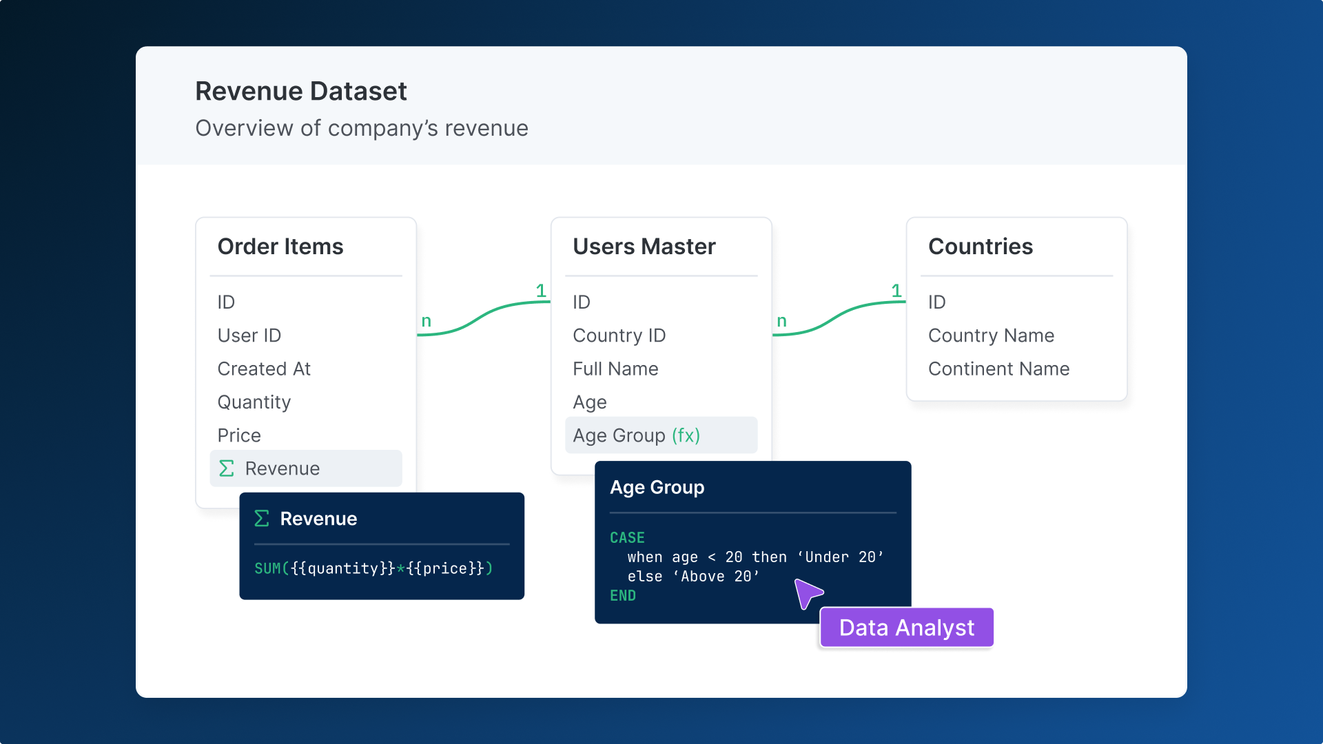Click the sigma icon next to Revenue
1323x744 pixels.
[225, 468]
